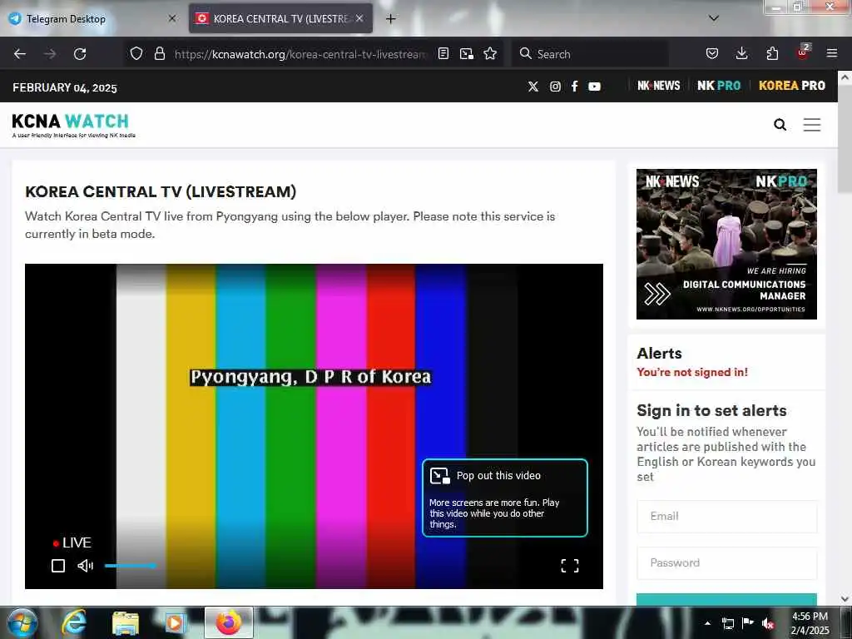Click the teal sign-in submit button
The height and width of the screenshot is (639, 852).
(x=726, y=599)
